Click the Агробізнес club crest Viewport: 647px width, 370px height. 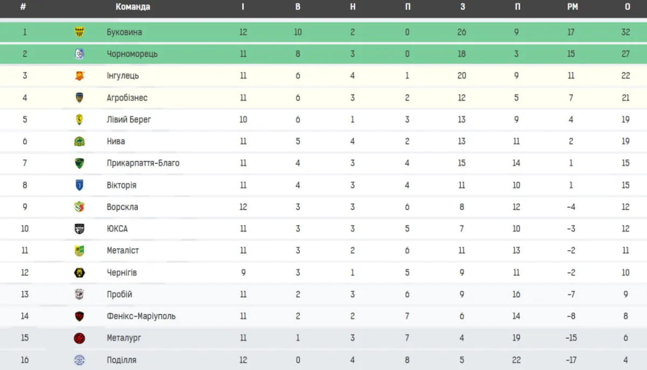click(x=79, y=98)
